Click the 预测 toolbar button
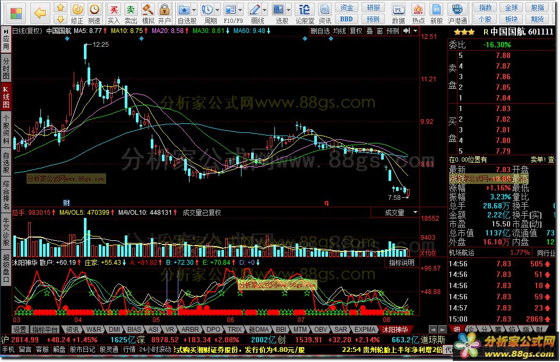 click(x=373, y=19)
